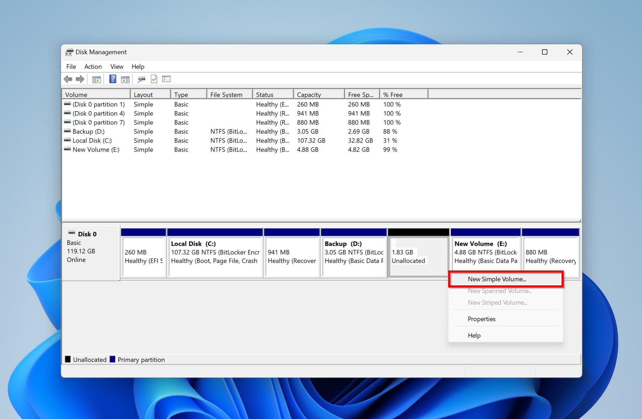Image resolution: width=642 pixels, height=419 pixels.
Task: Click the black Unallocated legend swatch
Action: pos(68,359)
